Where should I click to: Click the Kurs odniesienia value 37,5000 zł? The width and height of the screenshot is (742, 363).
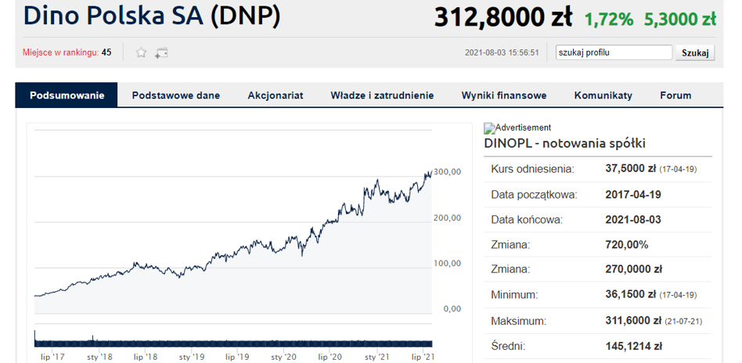tap(630, 169)
